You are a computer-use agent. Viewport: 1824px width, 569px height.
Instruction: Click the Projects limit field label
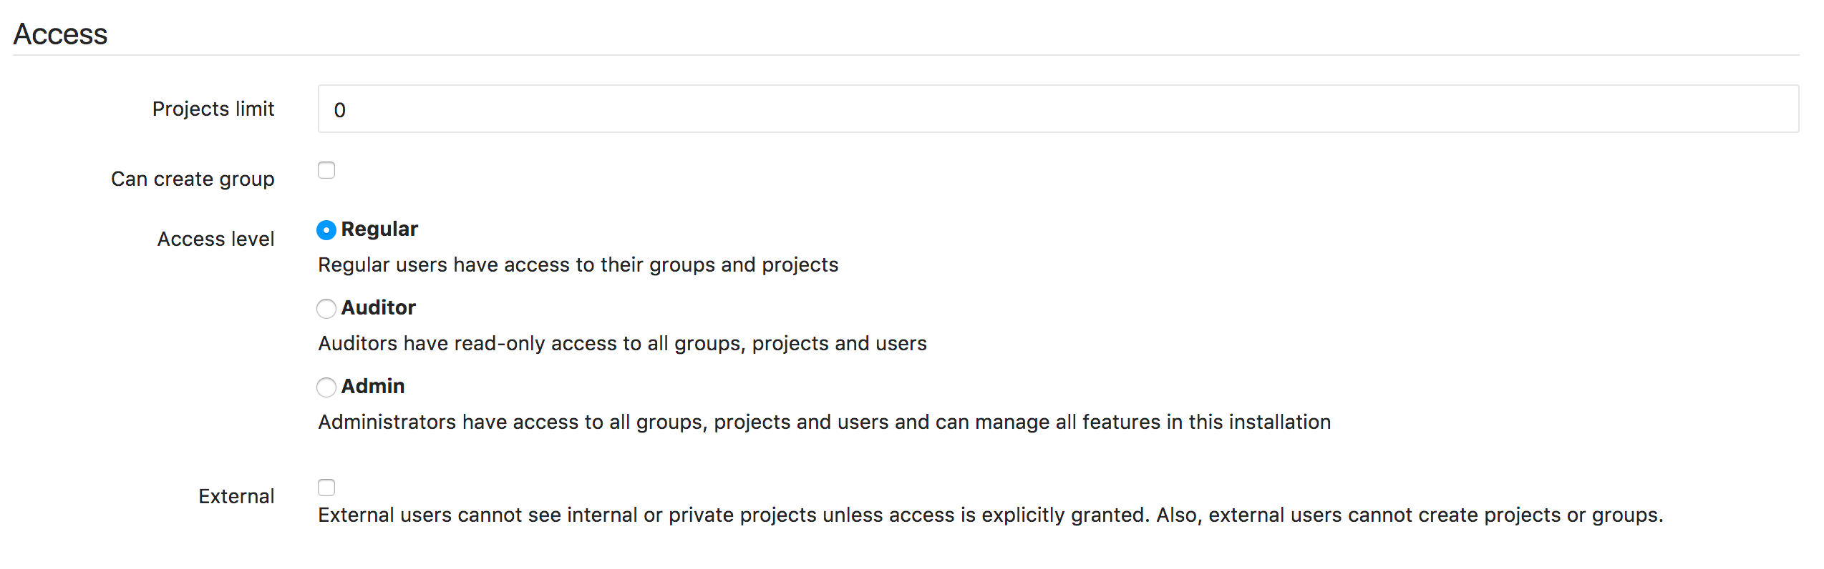pyautogui.click(x=213, y=109)
